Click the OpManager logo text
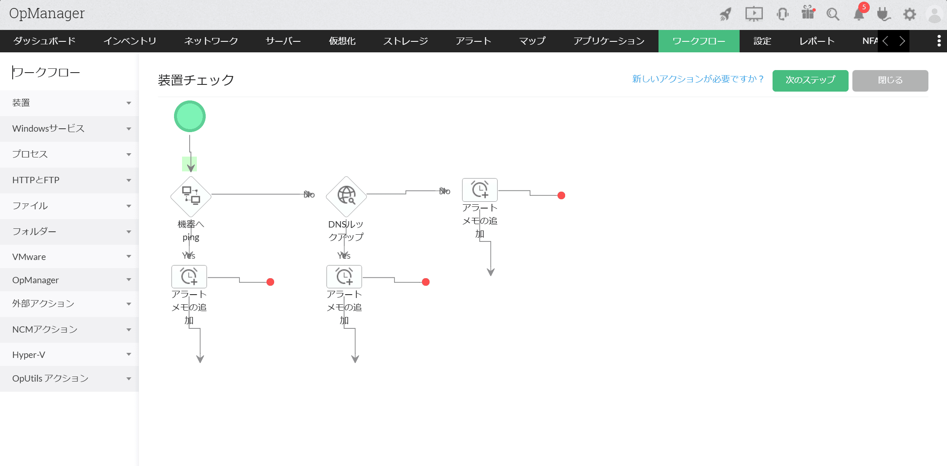This screenshot has height=466, width=947. [47, 14]
